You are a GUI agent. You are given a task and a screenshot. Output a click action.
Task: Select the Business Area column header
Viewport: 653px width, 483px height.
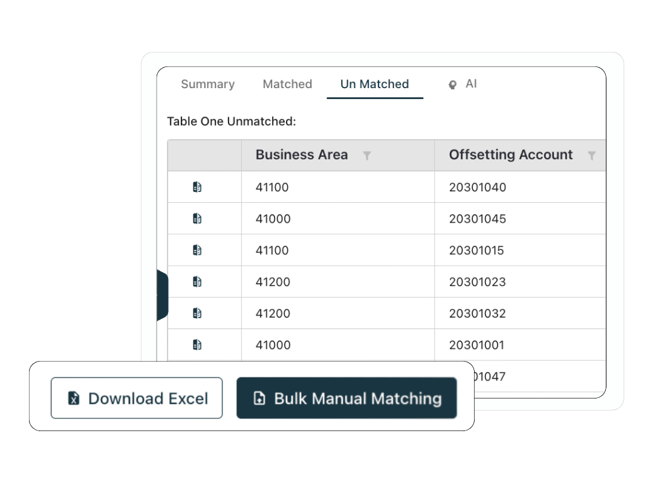(301, 155)
